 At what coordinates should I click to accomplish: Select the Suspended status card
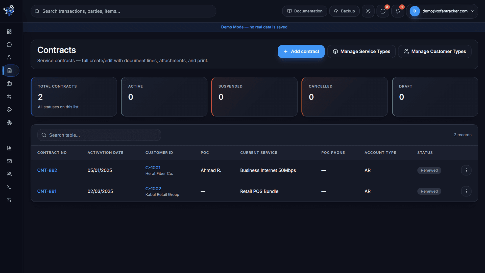click(x=254, y=97)
